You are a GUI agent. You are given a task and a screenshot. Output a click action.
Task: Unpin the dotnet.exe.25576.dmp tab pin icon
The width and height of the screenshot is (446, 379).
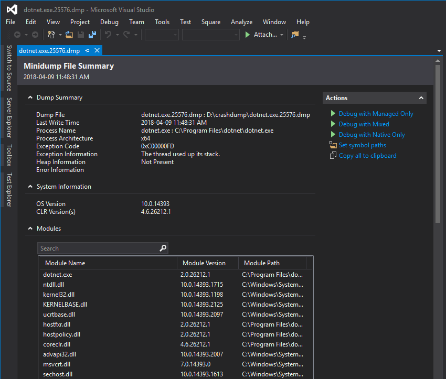point(88,51)
